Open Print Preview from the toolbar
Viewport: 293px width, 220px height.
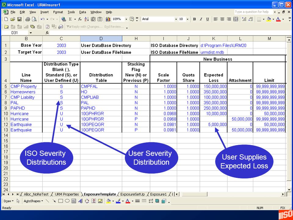[x=34, y=19]
